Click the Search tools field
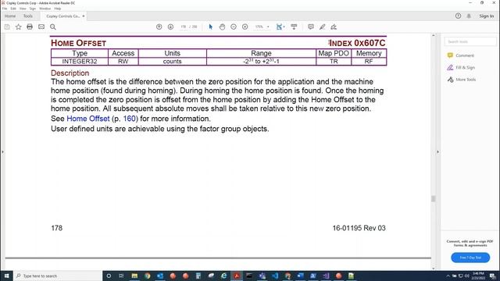Screen dimensions: 500x281 coord(470,41)
